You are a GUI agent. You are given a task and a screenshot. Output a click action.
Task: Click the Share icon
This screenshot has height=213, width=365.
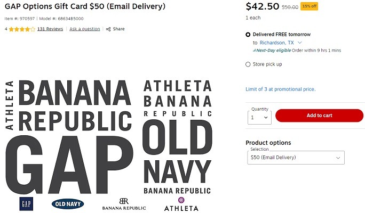pyautogui.click(x=108, y=29)
